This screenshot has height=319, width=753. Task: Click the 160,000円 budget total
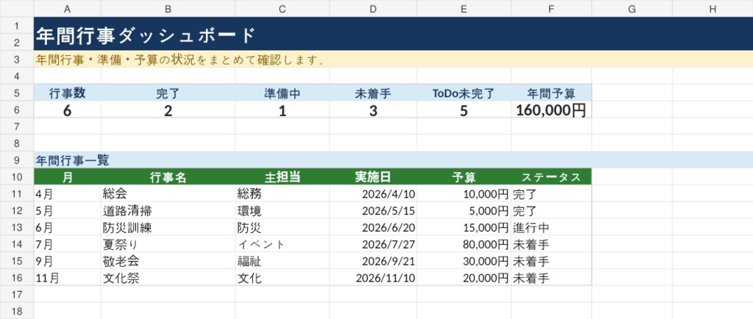[x=552, y=110]
